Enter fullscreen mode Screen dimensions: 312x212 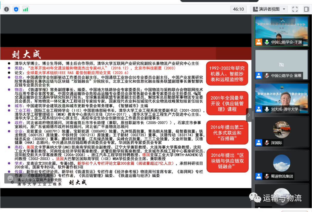click(x=295, y=9)
